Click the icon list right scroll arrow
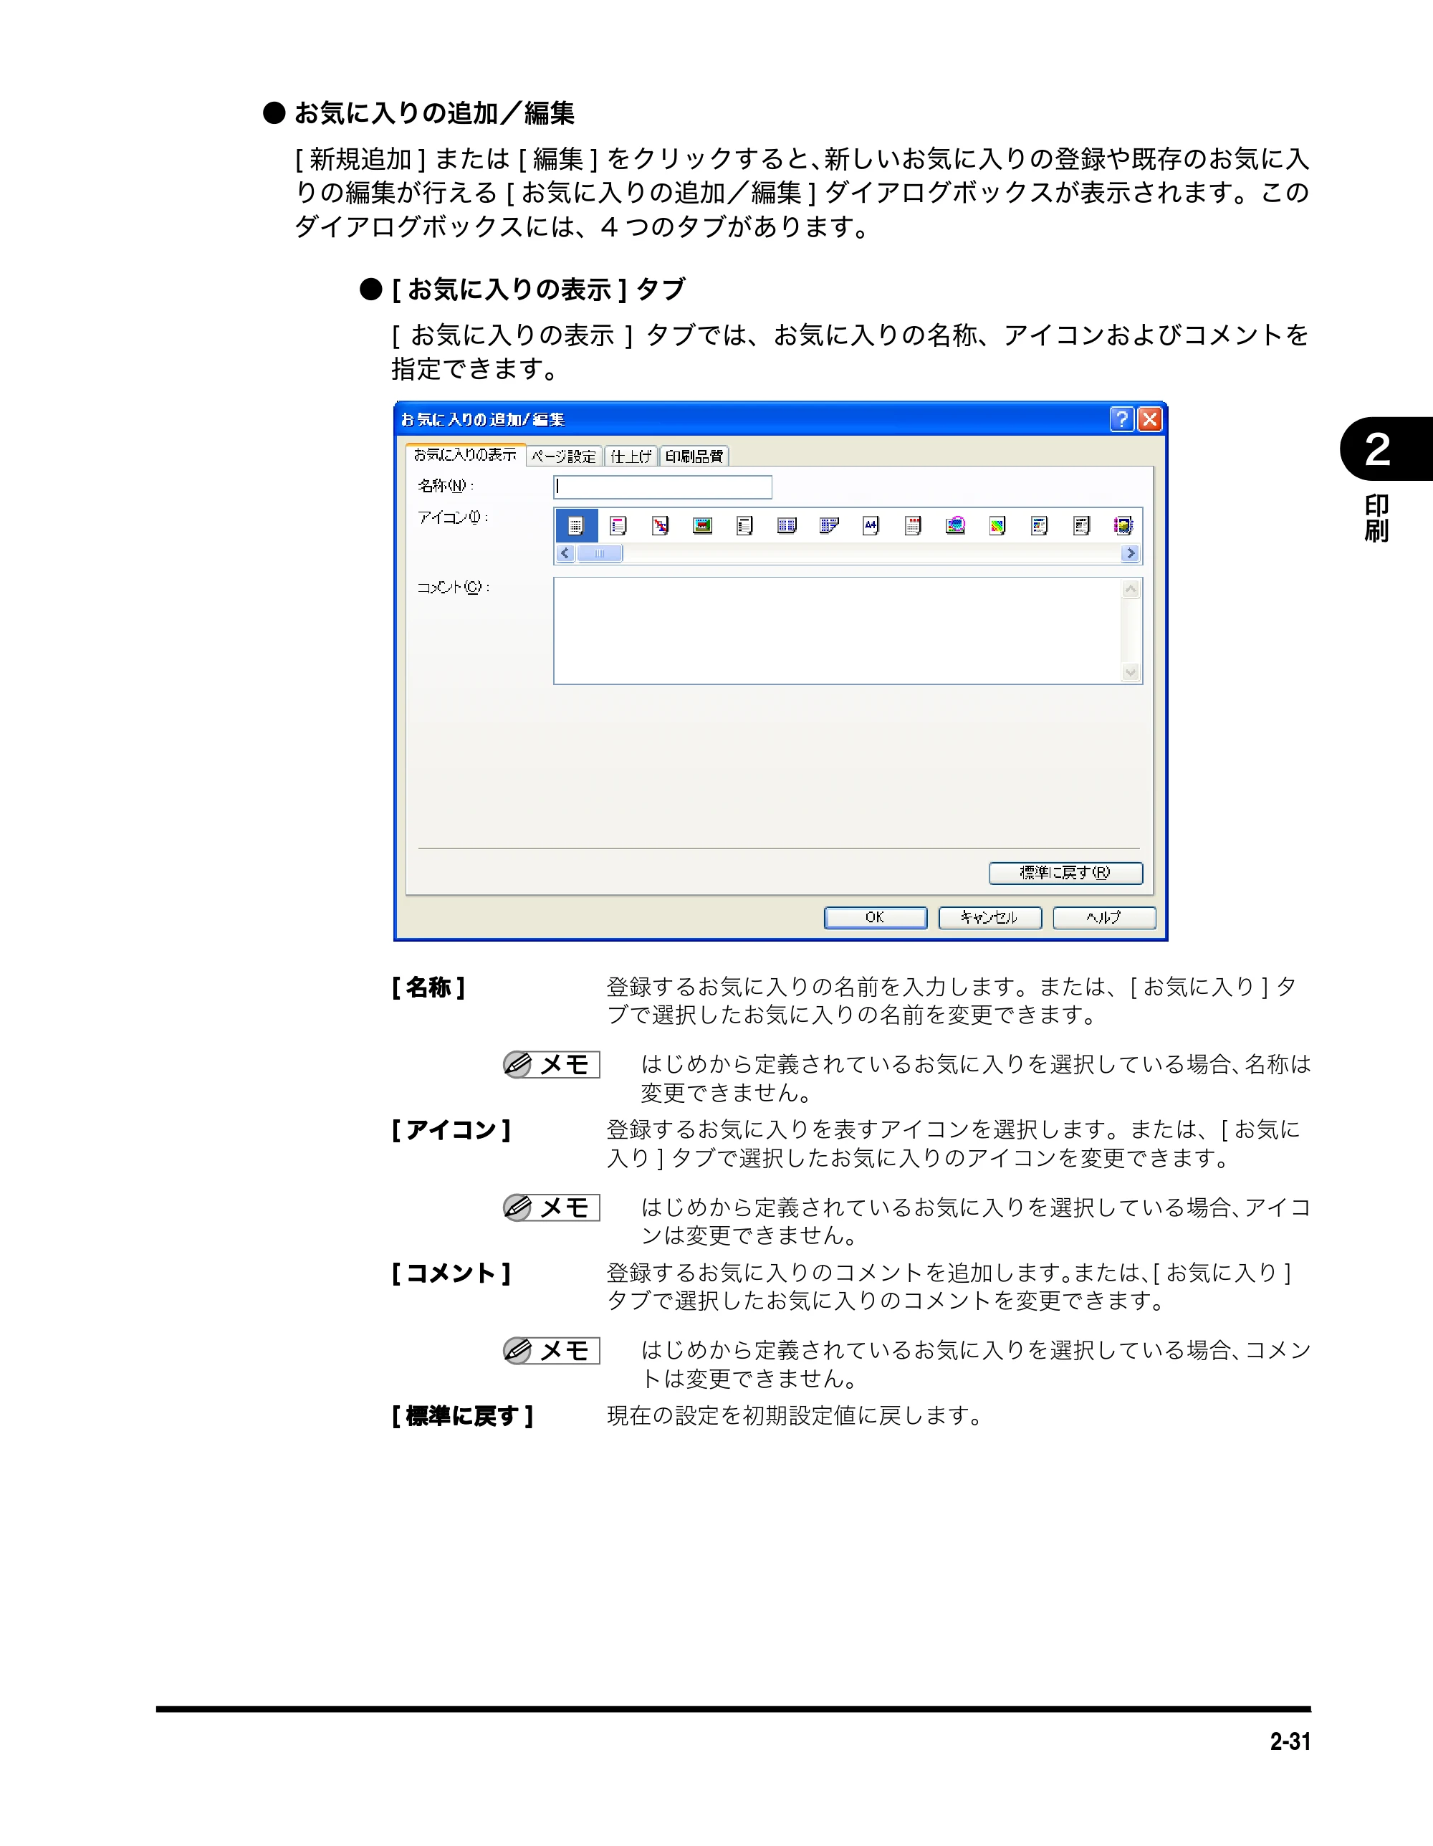Screen dimensions: 1433x1846 pos(1131,554)
